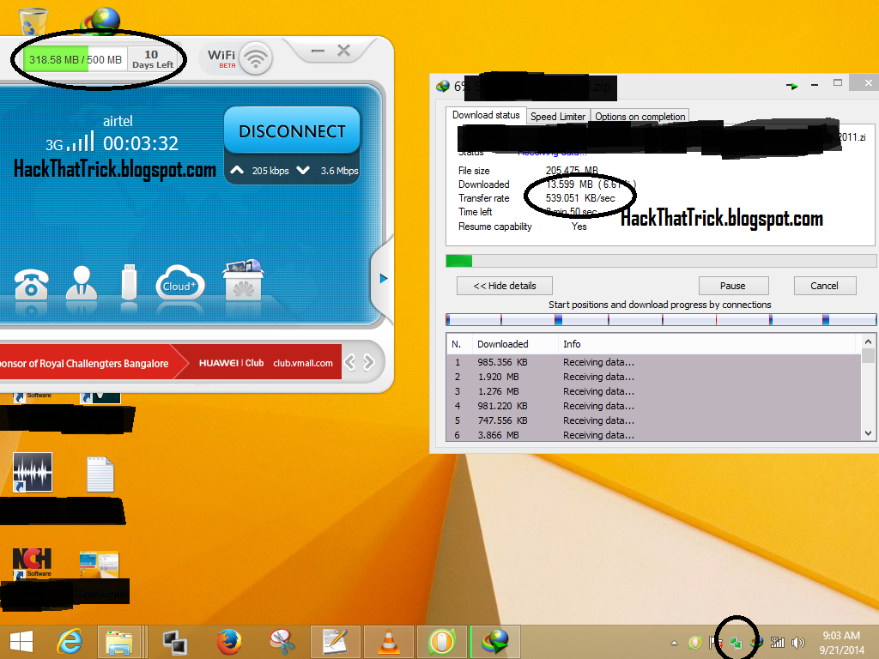
Task: Click the signal bars network tray icon
Action: [777, 643]
